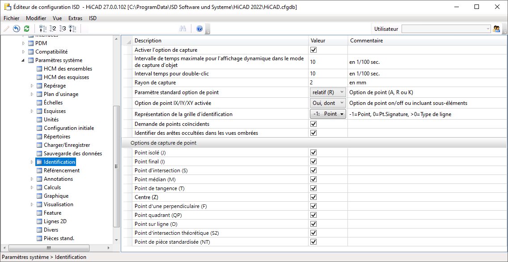
Task: Click the collapse all levels icon
Action: click(43, 29)
